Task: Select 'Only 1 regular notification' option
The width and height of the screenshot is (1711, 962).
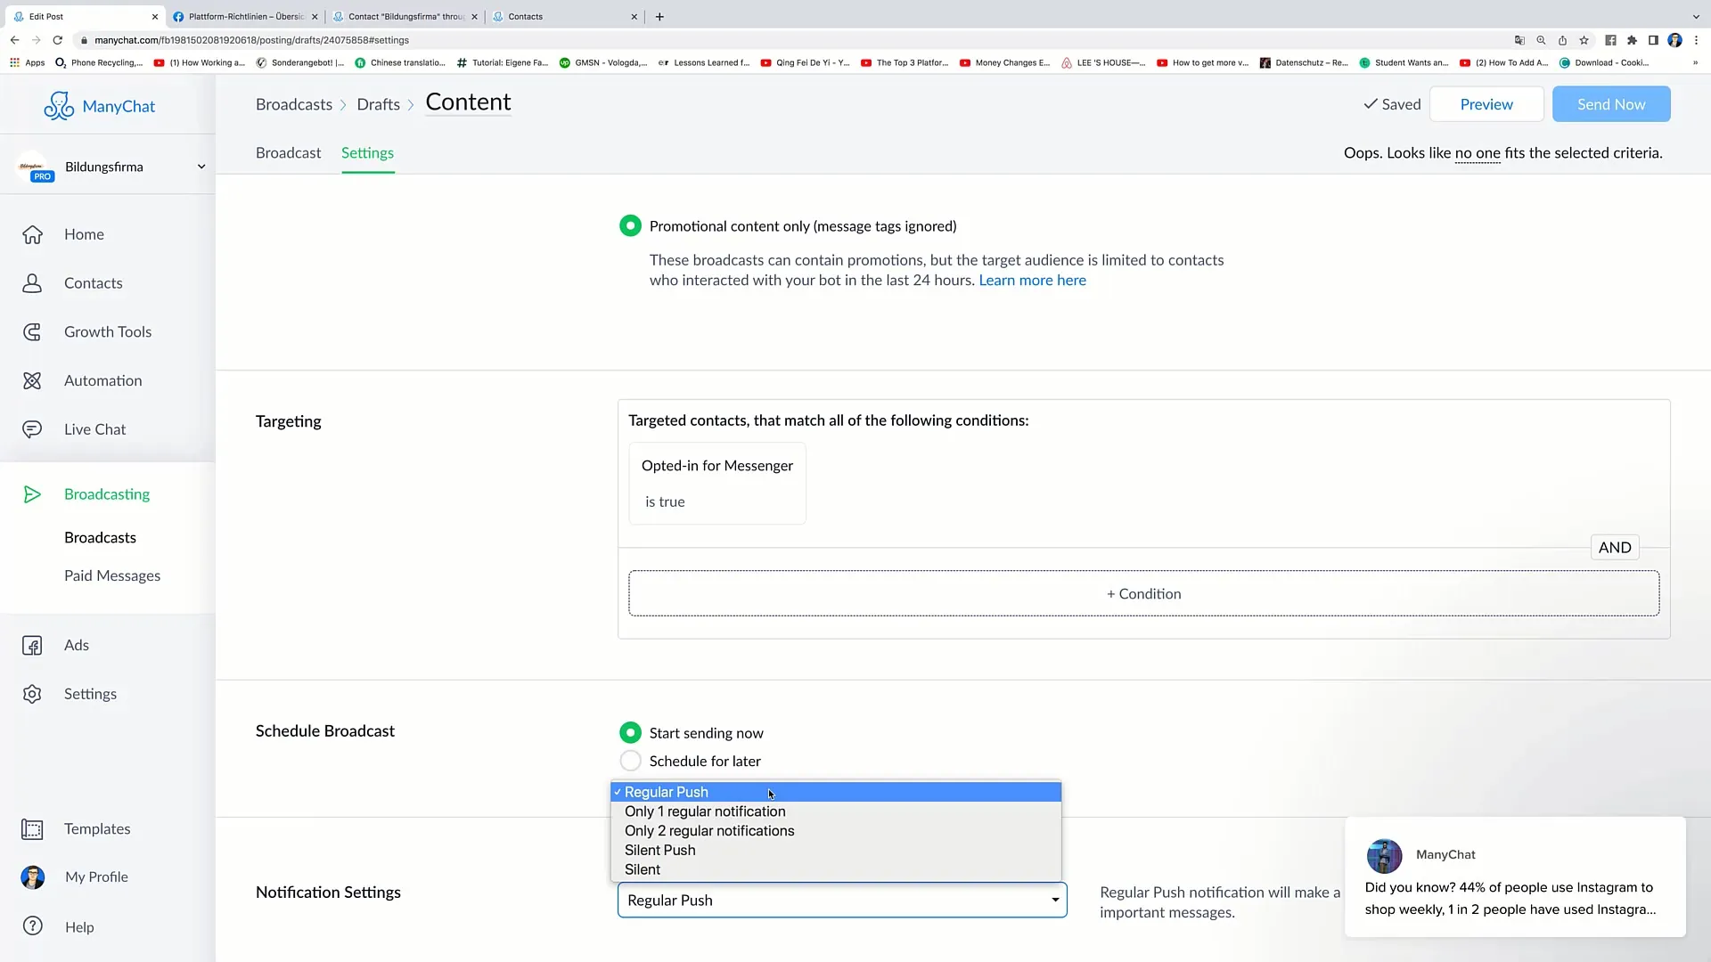Action: (x=705, y=811)
